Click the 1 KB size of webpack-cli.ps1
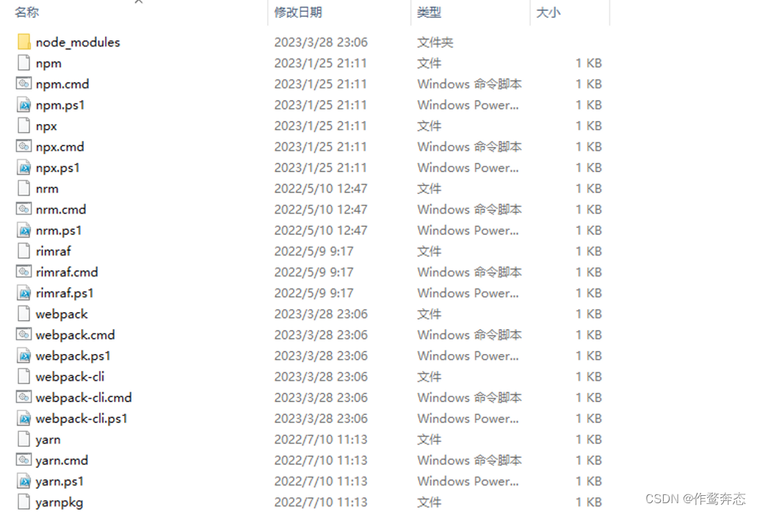The width and height of the screenshot is (757, 512). tap(589, 419)
